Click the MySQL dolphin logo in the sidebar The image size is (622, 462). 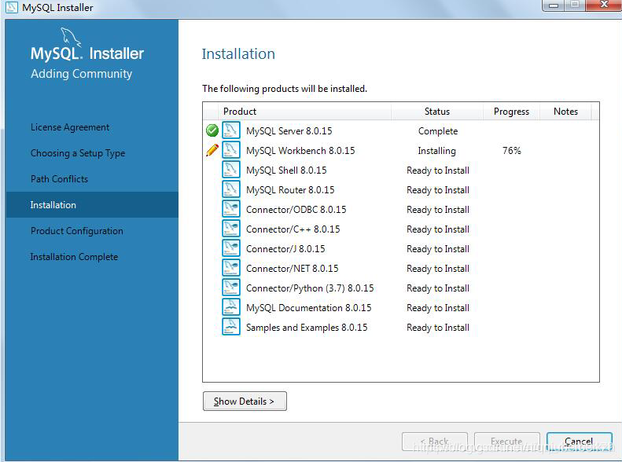tap(71, 38)
